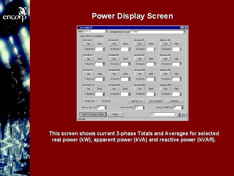The image size is (234, 176).
Task: Click the Annunciator #12 Input button
Action: tap(165, 74)
